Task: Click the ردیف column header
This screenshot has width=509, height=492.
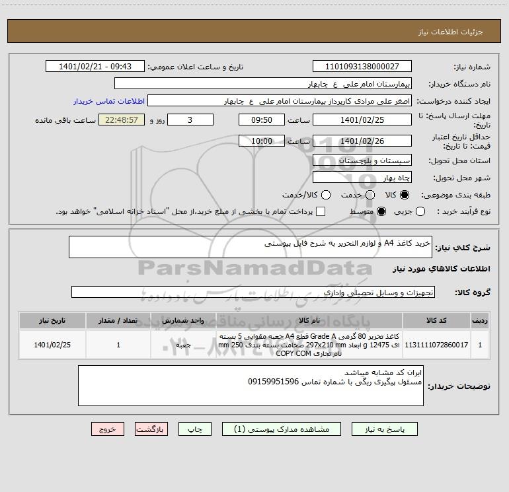Action: click(480, 320)
